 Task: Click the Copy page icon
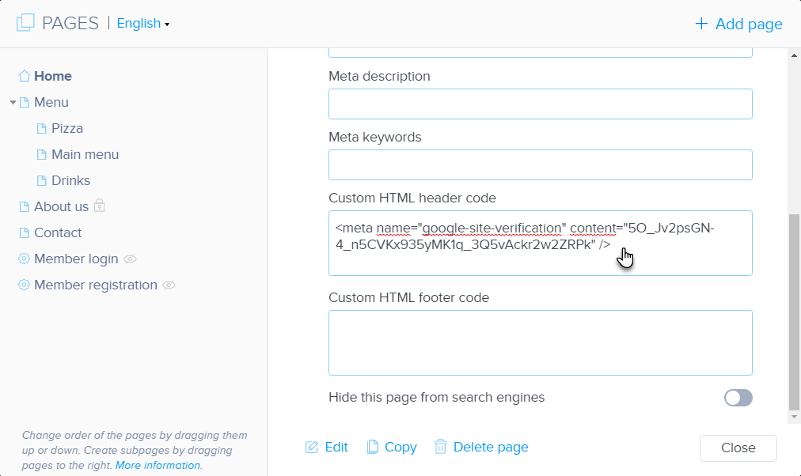(372, 447)
